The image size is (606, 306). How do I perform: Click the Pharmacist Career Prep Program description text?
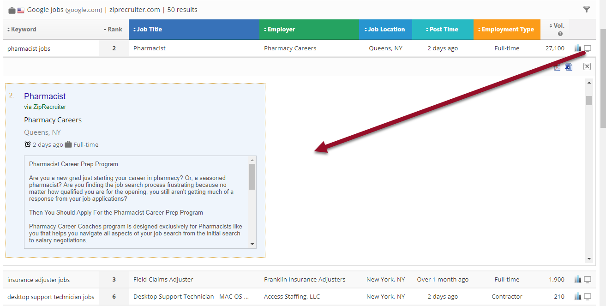(x=73, y=164)
